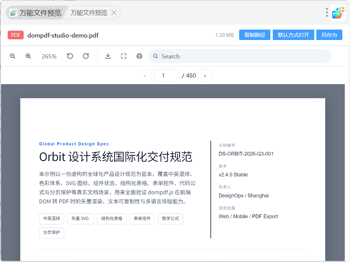Click the total page count 480
Image resolution: width=350 pixels, height=262 pixels.
click(x=191, y=76)
